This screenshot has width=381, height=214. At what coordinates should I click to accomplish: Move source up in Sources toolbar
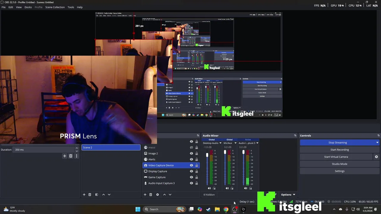[x=164, y=194]
